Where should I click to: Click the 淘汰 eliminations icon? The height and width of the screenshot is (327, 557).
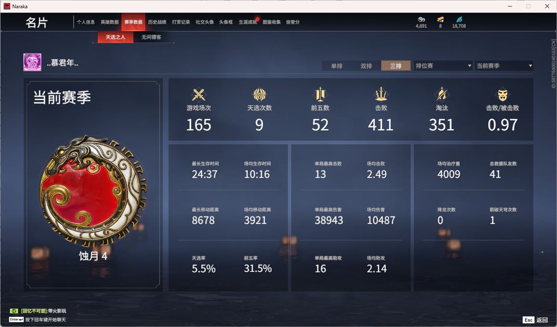pos(441,94)
